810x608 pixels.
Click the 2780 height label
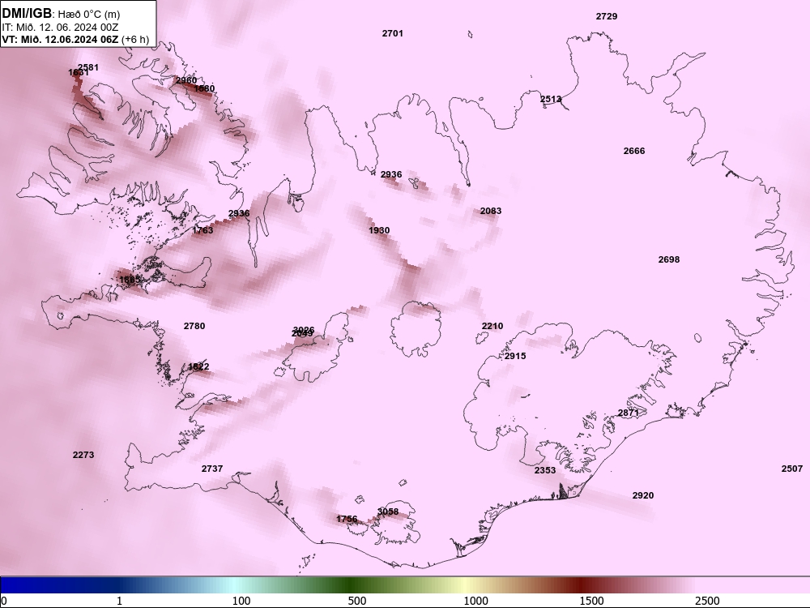click(x=194, y=326)
